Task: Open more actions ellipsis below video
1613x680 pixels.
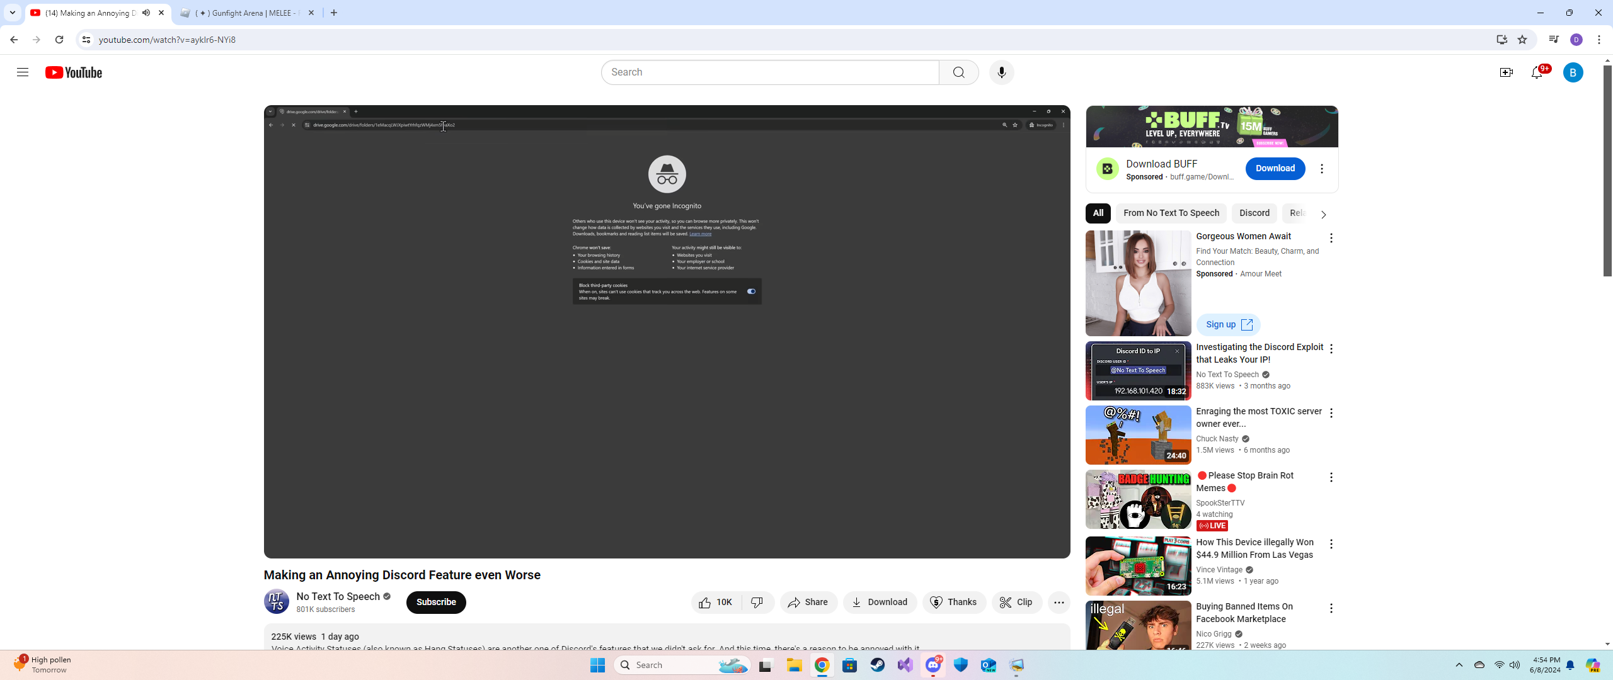Action: 1059,603
